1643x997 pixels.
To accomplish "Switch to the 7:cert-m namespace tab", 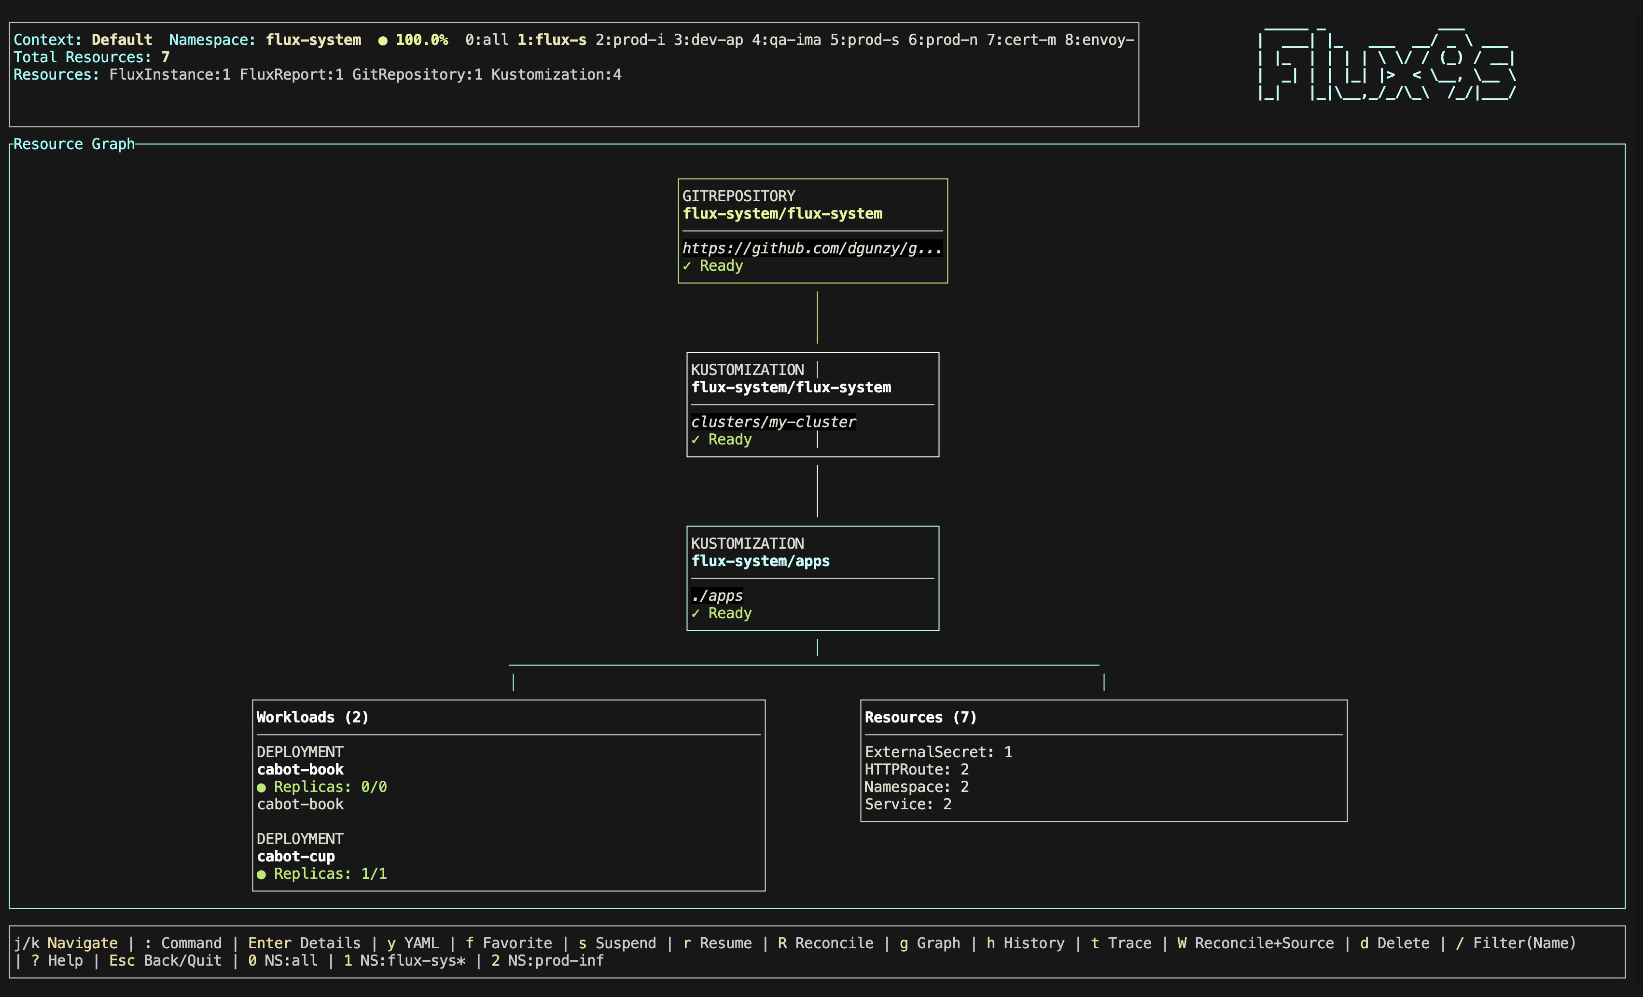I will click(1021, 40).
